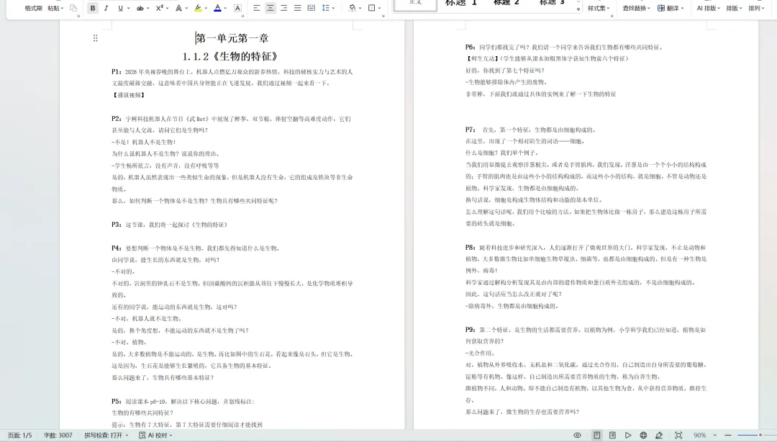Click the P5 paragraph label

point(116,401)
